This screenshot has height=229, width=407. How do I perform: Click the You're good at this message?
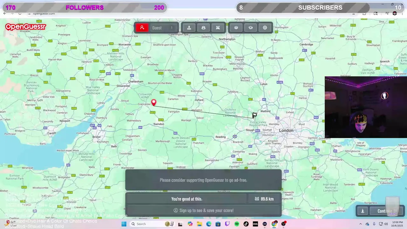click(x=187, y=199)
